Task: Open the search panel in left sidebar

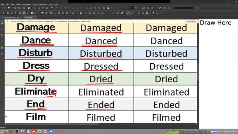Action: click(2, 41)
